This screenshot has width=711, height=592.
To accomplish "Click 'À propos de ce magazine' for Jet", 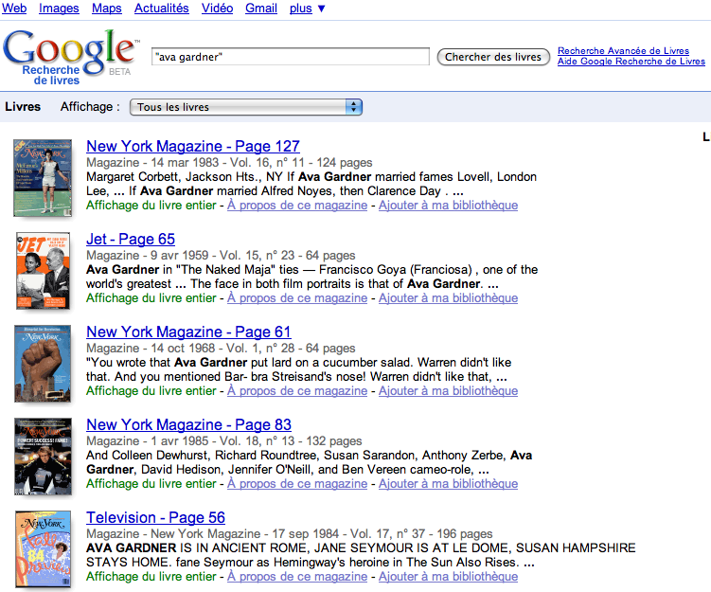I will click(297, 298).
